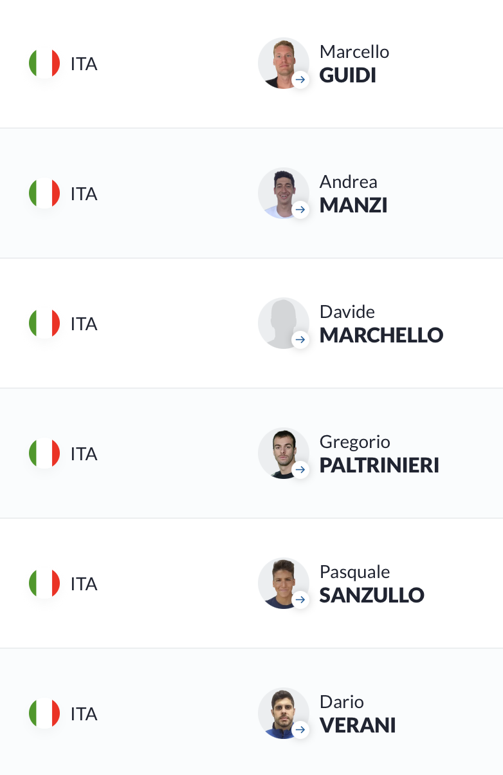503x775 pixels.
Task: Open Marcello GUIDI athlete profile link
Action: [354, 64]
